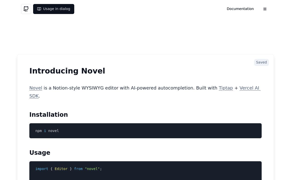
Task: Open the Documentation link
Action: pyautogui.click(x=240, y=9)
